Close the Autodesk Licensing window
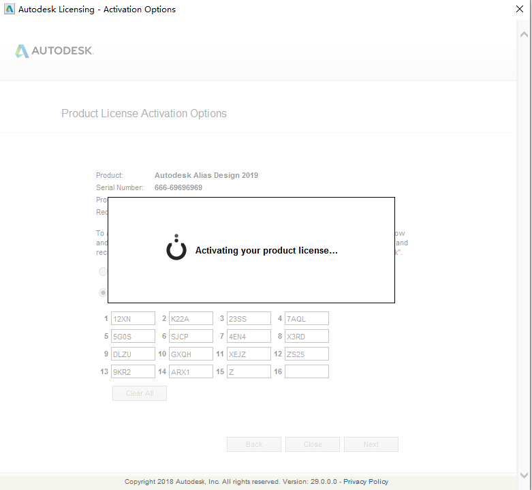 [520, 9]
